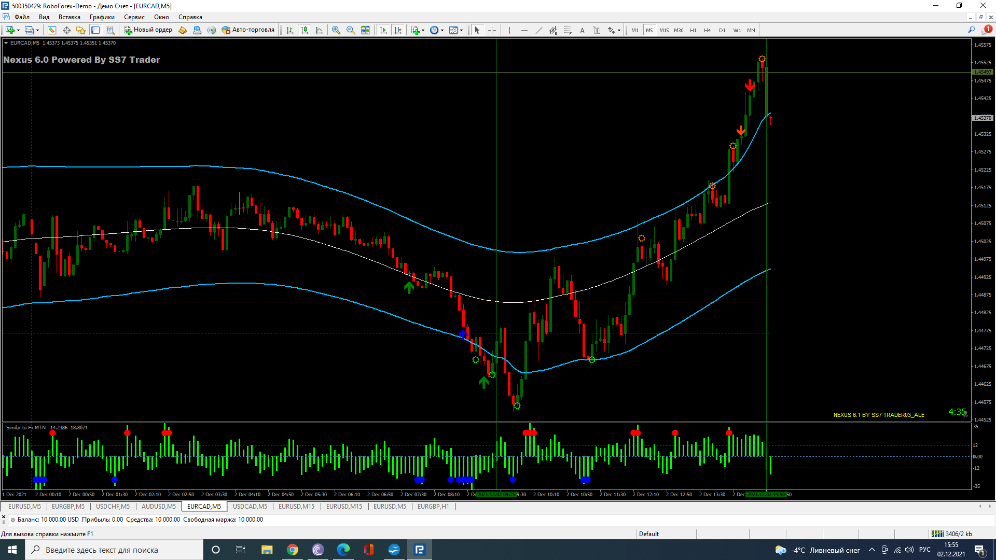
Task: Open the Market Watch window icon
Action: 52,30
